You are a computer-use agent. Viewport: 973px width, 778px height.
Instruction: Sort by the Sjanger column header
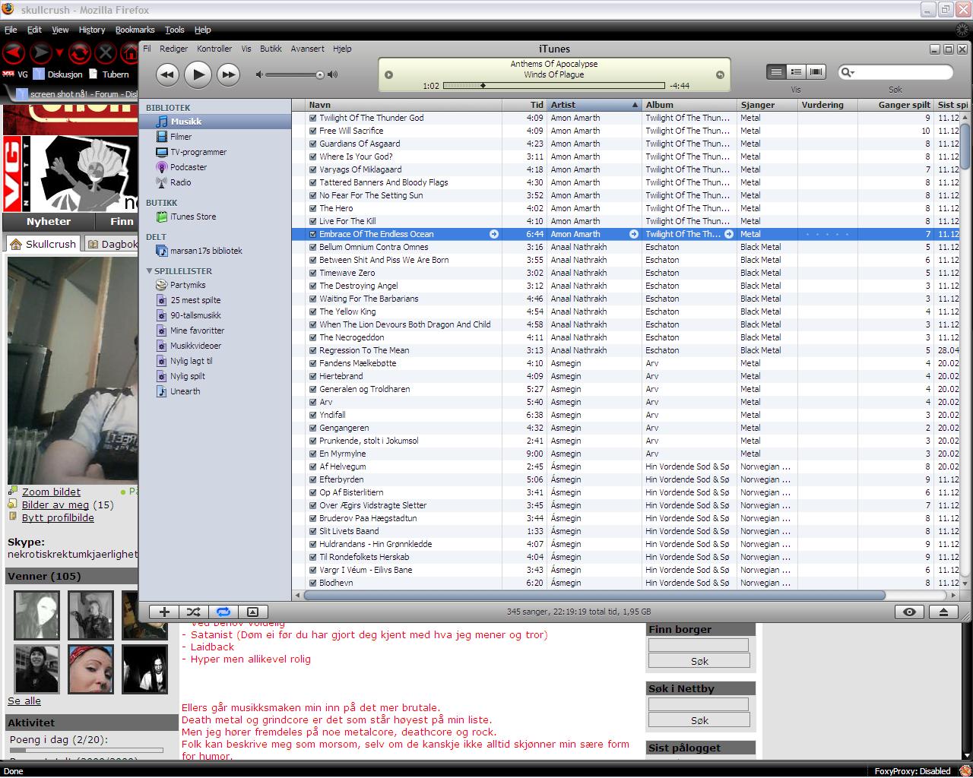point(768,105)
